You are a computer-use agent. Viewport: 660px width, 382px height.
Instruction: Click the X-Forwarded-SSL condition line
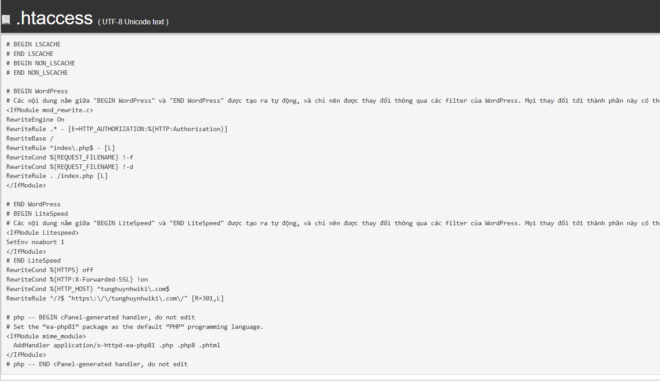click(77, 279)
